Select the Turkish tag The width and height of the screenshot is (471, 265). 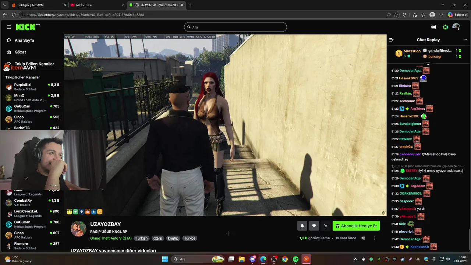[141, 238]
